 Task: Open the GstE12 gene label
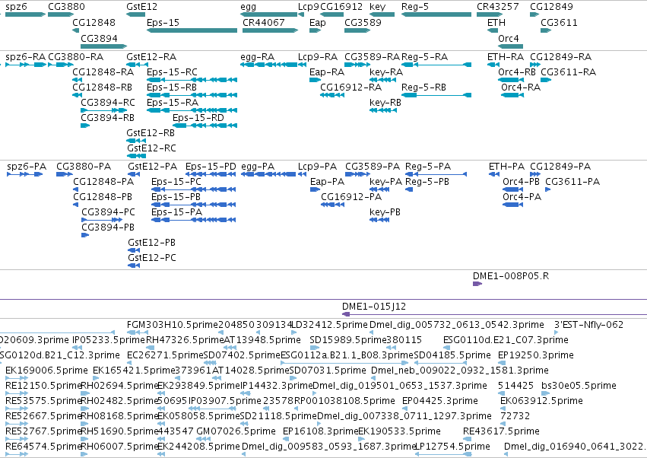(x=141, y=7)
